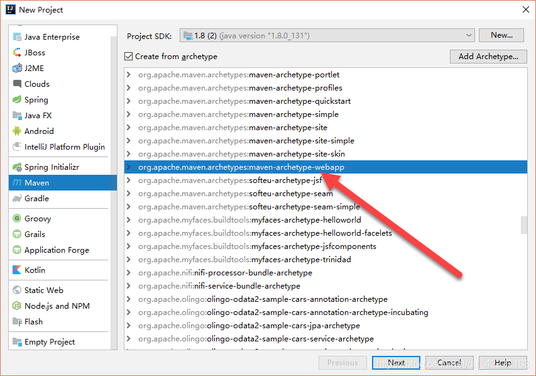Click the Next button
This screenshot has width=536, height=376.
[396, 363]
